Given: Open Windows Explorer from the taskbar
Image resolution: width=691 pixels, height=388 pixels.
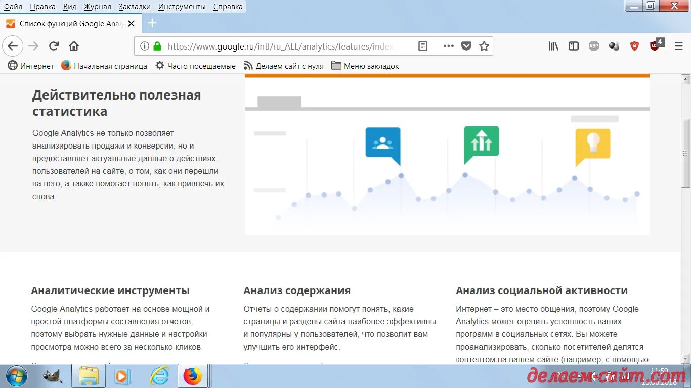Looking at the screenshot, I should coord(89,376).
